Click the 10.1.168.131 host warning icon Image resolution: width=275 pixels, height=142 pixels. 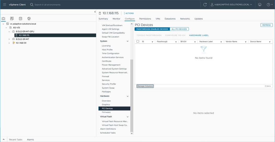pyautogui.click(x=14, y=43)
